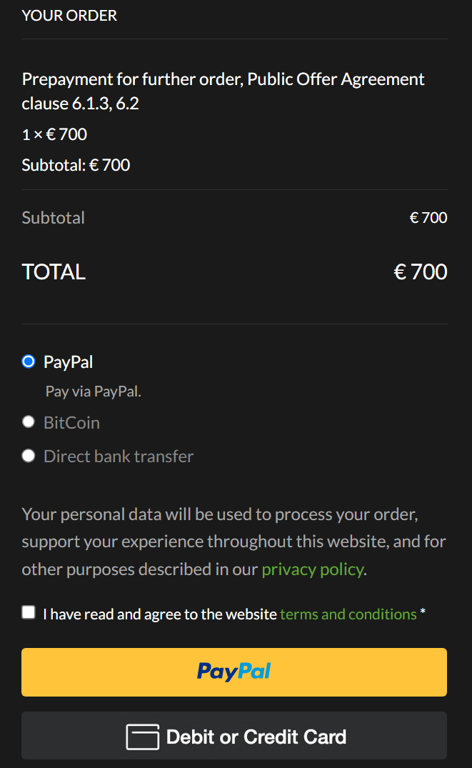Click the "1 × € 700" quantity line
Image resolution: width=472 pixels, height=768 pixels.
point(54,134)
